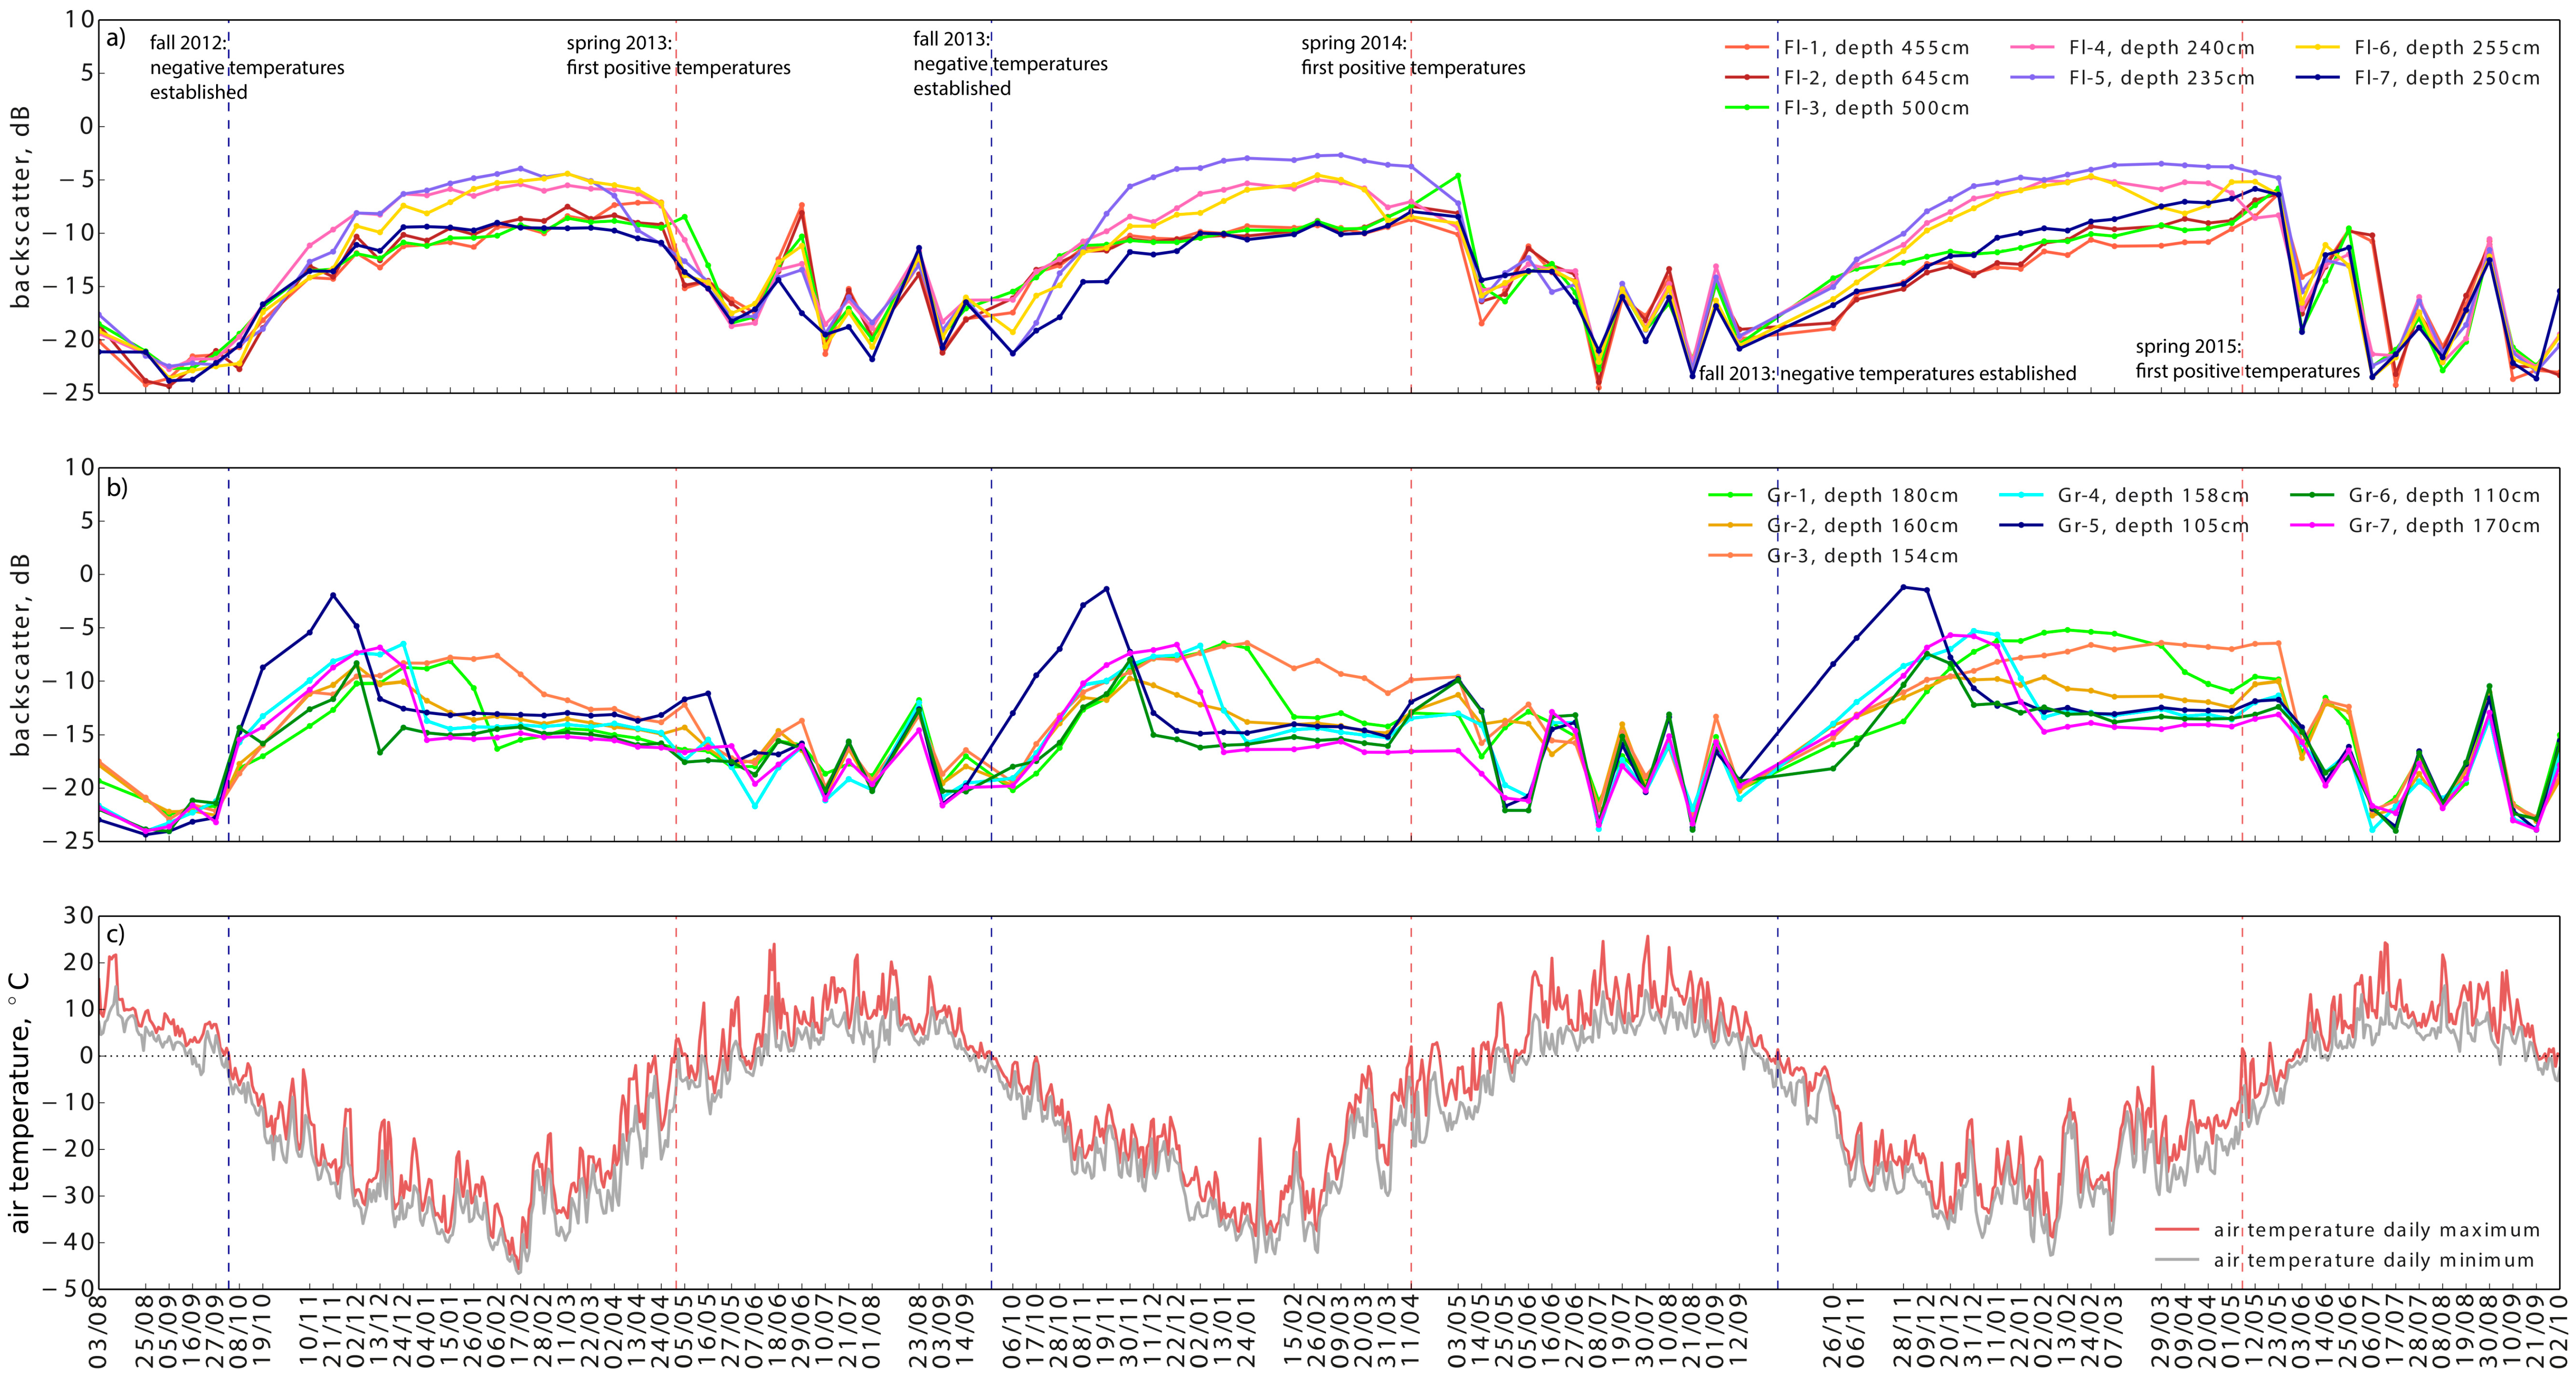Screen dimensions: 2576x1377
Task: Click the 'spring 2014: first positive temperatures' annotation
Action: click(1413, 55)
